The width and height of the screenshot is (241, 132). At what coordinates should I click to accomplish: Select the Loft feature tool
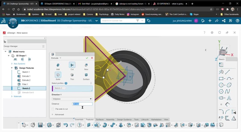pyautogui.click(x=121, y=125)
